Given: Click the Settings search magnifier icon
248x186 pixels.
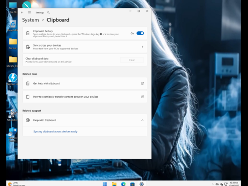Looking at the screenshot, I should pyautogui.click(x=49, y=12).
